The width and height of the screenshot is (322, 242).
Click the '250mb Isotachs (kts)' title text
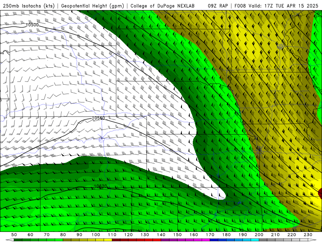29,6
